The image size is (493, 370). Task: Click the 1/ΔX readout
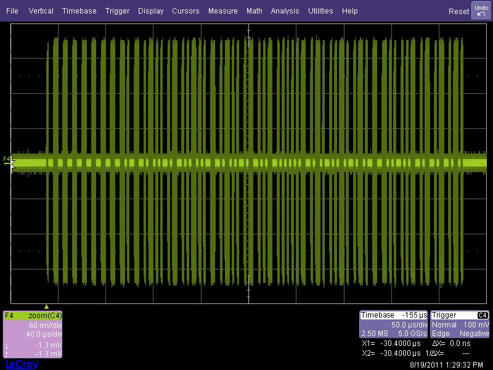(x=448, y=353)
